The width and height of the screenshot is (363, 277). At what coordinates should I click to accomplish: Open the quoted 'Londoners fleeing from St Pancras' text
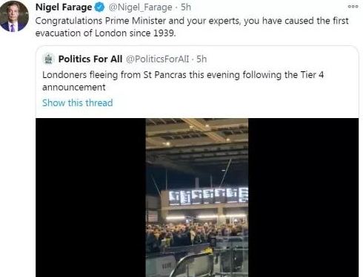pos(183,81)
